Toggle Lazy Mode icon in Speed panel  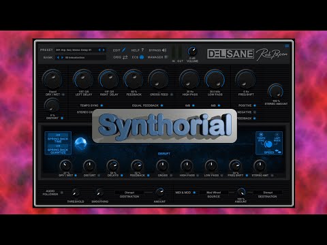point(277,135)
